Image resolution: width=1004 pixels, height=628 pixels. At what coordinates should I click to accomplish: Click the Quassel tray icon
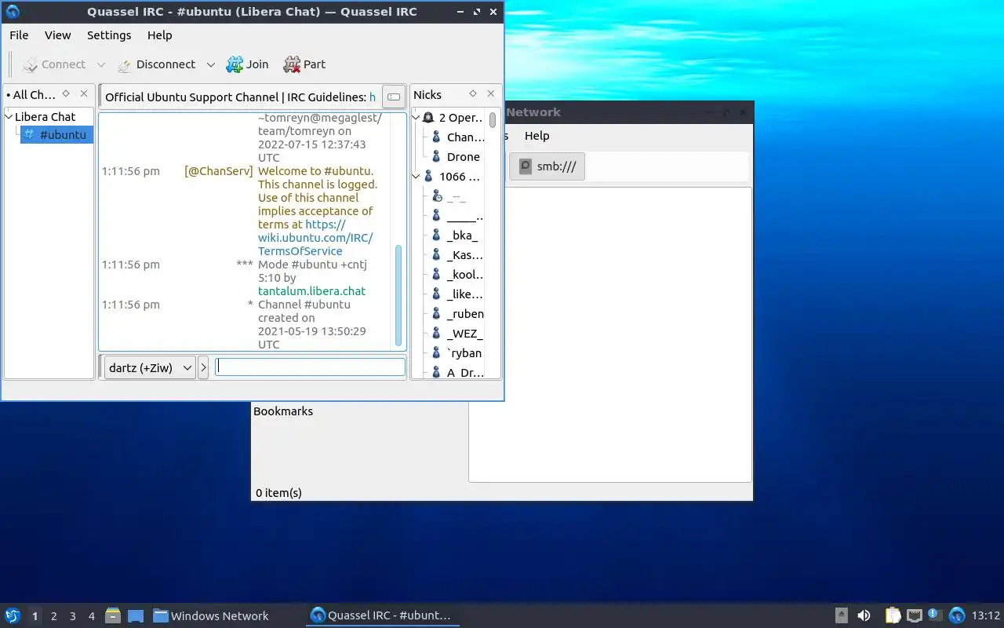point(957,615)
